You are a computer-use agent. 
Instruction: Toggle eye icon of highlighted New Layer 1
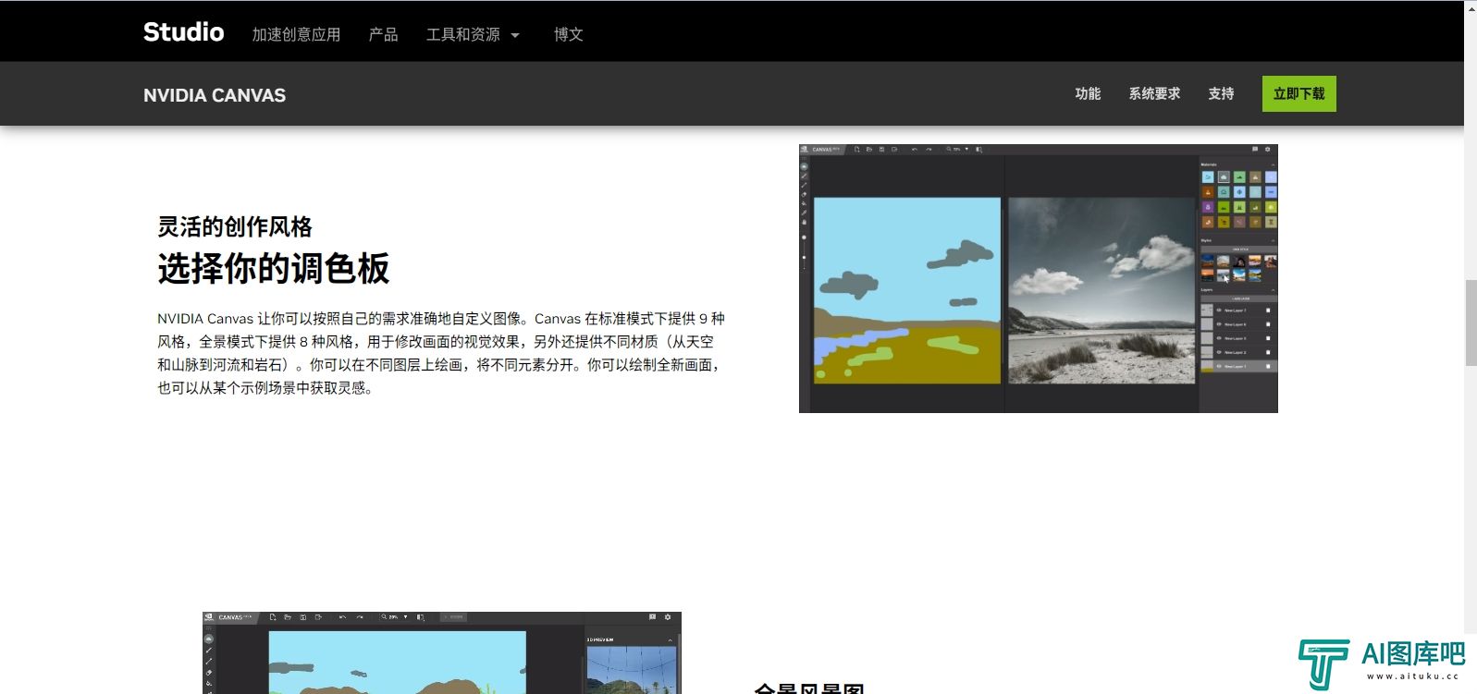click(1219, 366)
